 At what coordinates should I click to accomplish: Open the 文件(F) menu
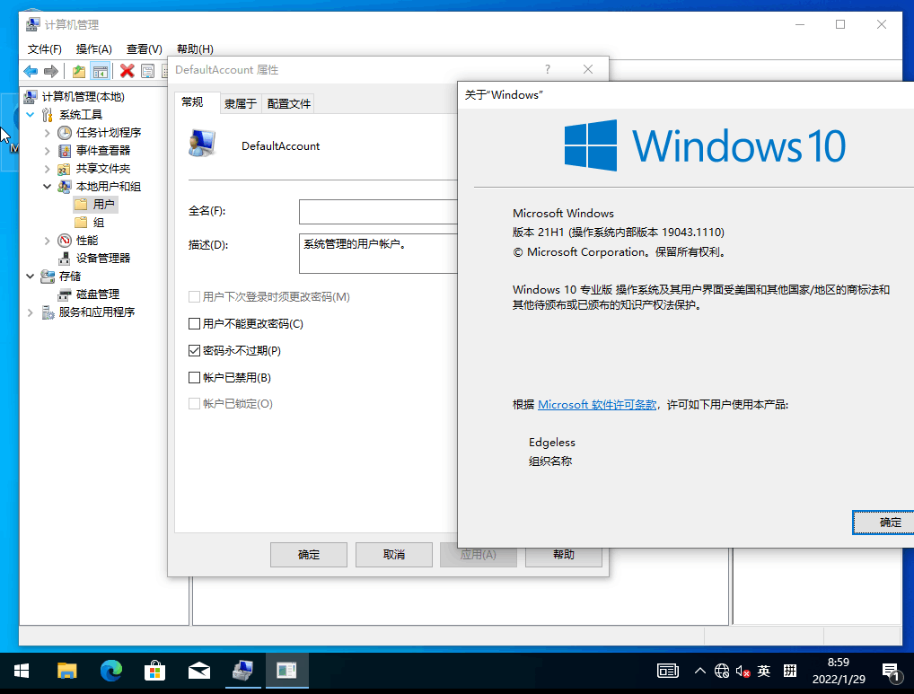point(44,49)
